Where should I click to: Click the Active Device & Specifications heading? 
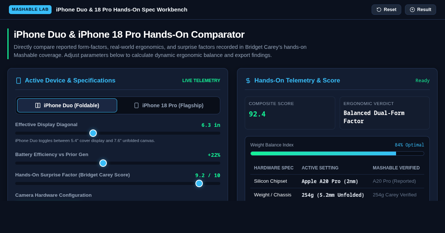coord(70,81)
